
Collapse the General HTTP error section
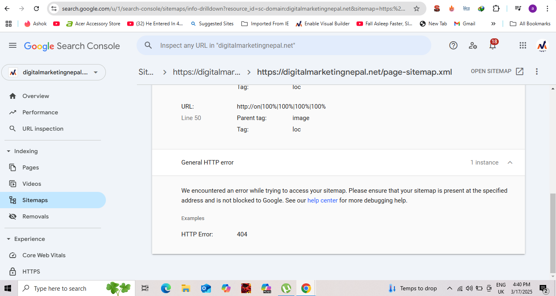coord(510,162)
